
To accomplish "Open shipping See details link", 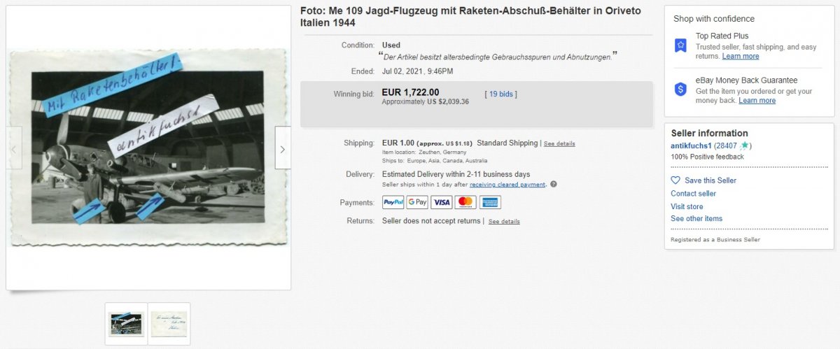I will click(559, 143).
